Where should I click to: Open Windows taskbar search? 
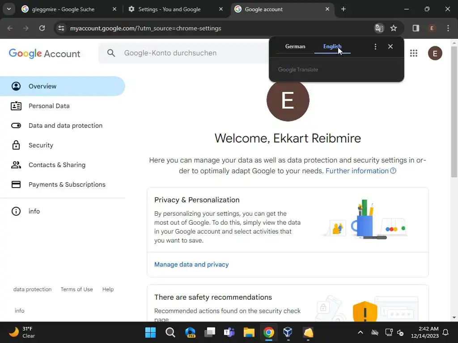[170, 332]
